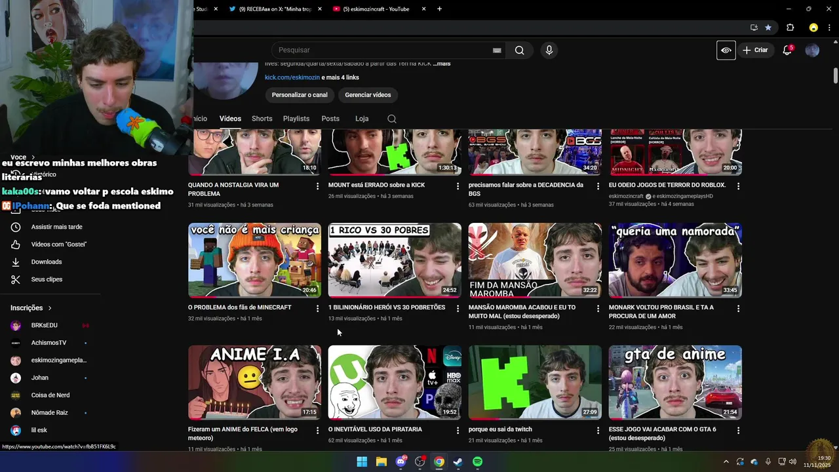839x472 pixels.
Task: Focus the Pesquisar search field
Action: pyautogui.click(x=387, y=50)
